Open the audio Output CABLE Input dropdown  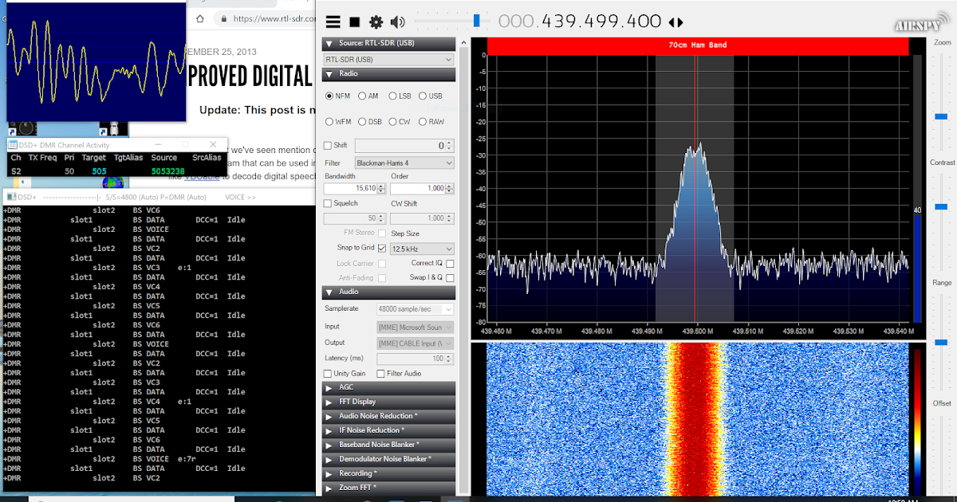(x=415, y=343)
